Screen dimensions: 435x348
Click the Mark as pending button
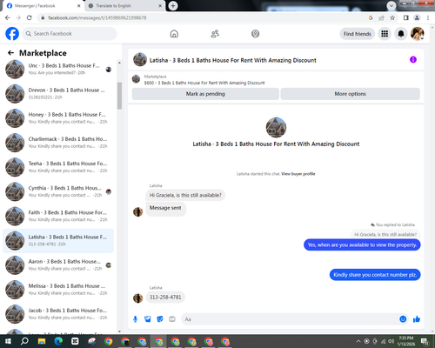pos(205,94)
